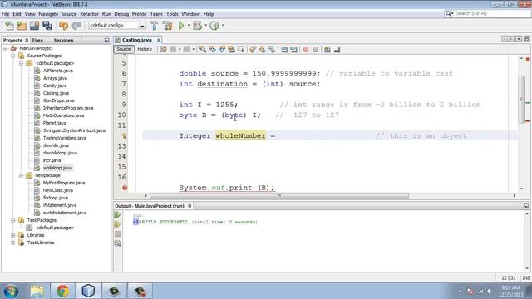Open the File menu
Screen dimensions: 532x299
point(6,14)
